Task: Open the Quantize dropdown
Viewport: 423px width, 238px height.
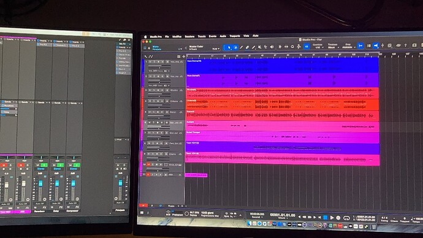Action: (x=318, y=46)
